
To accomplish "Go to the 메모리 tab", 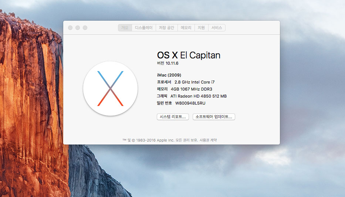I will [186, 28].
